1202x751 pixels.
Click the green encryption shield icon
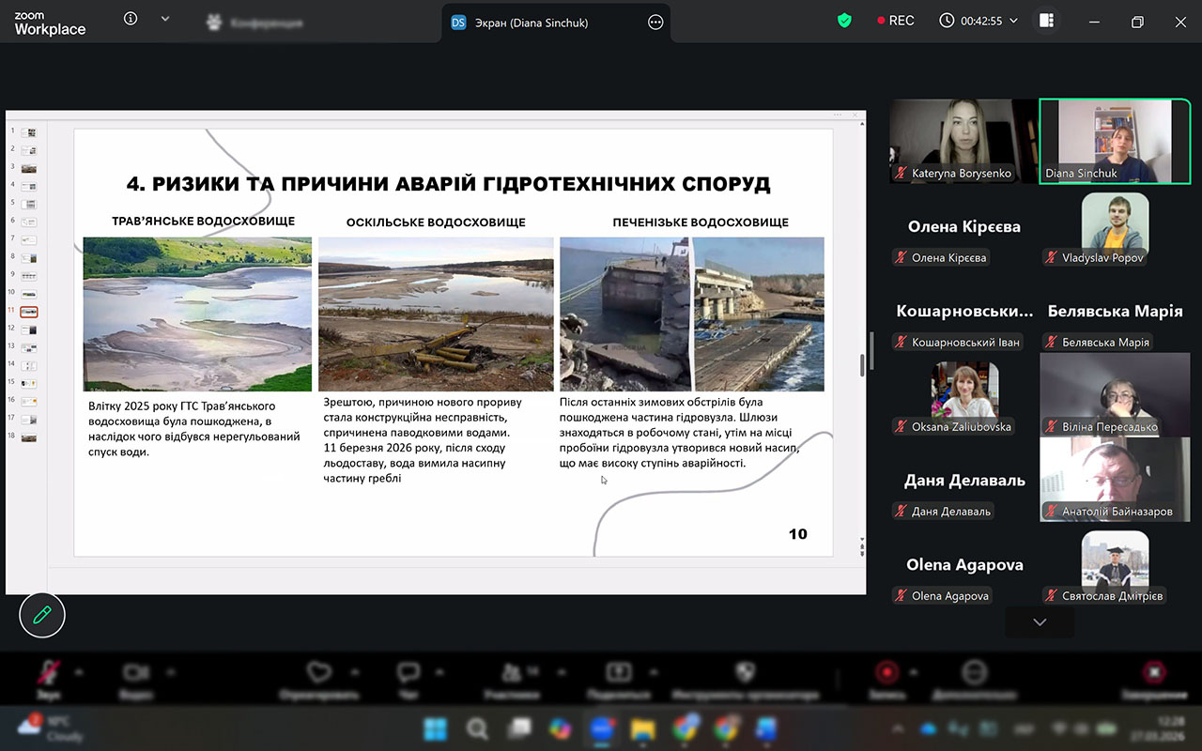pos(844,21)
